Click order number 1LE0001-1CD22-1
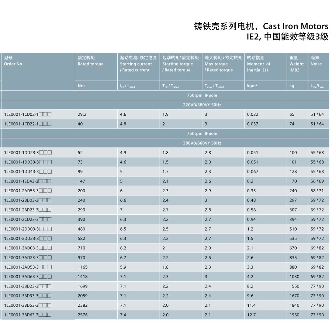This screenshot has height=323, width=332. [x=28, y=124]
